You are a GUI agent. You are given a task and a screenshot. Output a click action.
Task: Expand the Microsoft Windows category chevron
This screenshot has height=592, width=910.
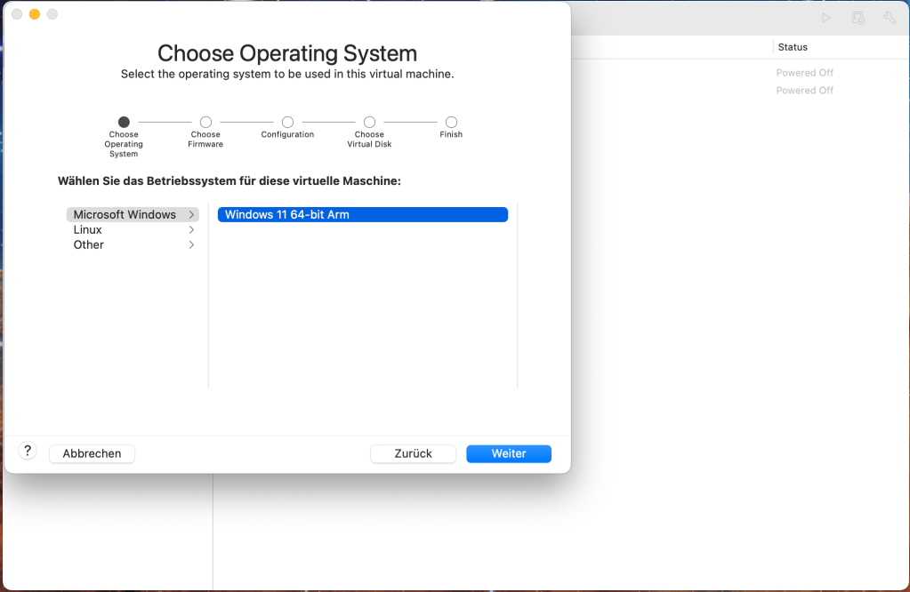[x=191, y=214]
